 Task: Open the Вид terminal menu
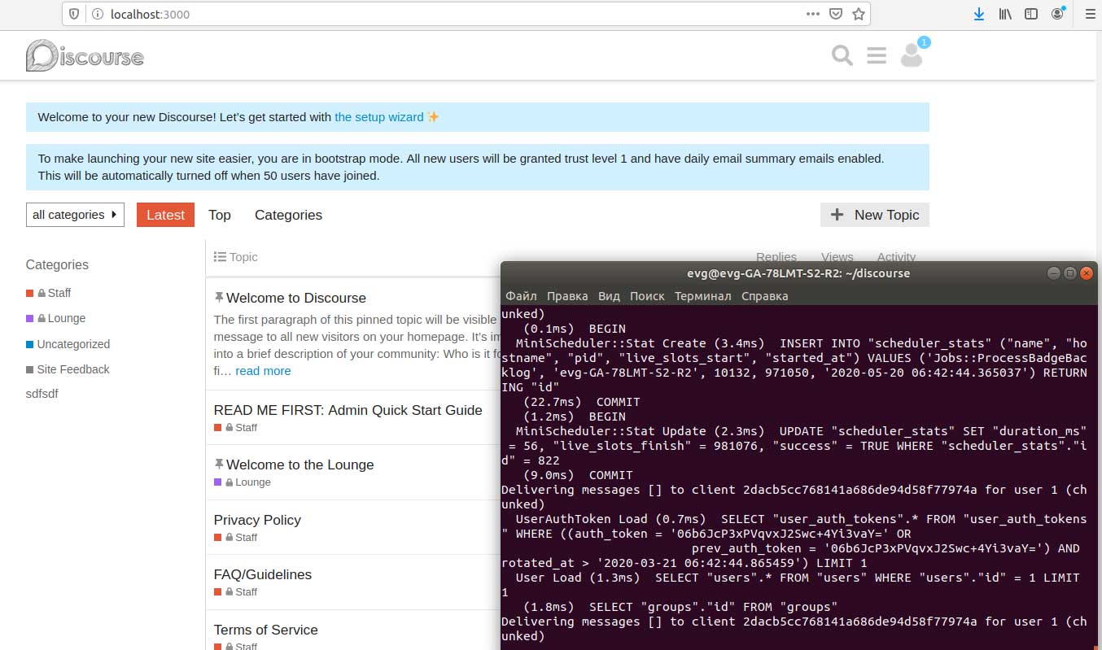pyautogui.click(x=609, y=296)
